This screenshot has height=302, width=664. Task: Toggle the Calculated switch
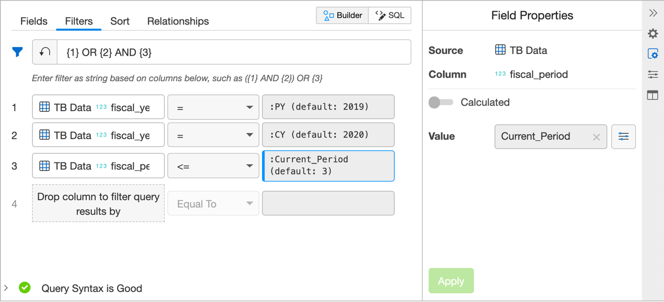click(440, 103)
